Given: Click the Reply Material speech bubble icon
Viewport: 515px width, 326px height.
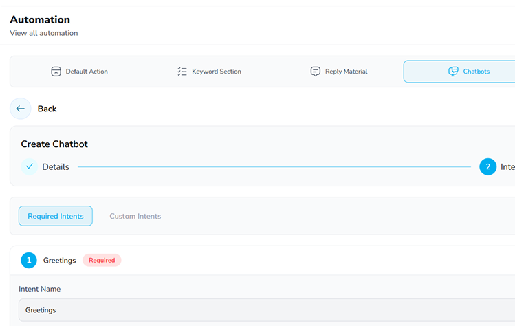Looking at the screenshot, I should (x=316, y=72).
